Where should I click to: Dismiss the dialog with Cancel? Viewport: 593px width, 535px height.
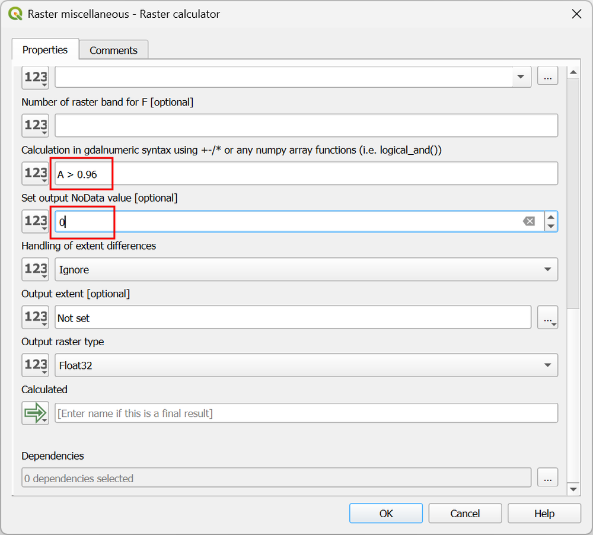point(465,514)
